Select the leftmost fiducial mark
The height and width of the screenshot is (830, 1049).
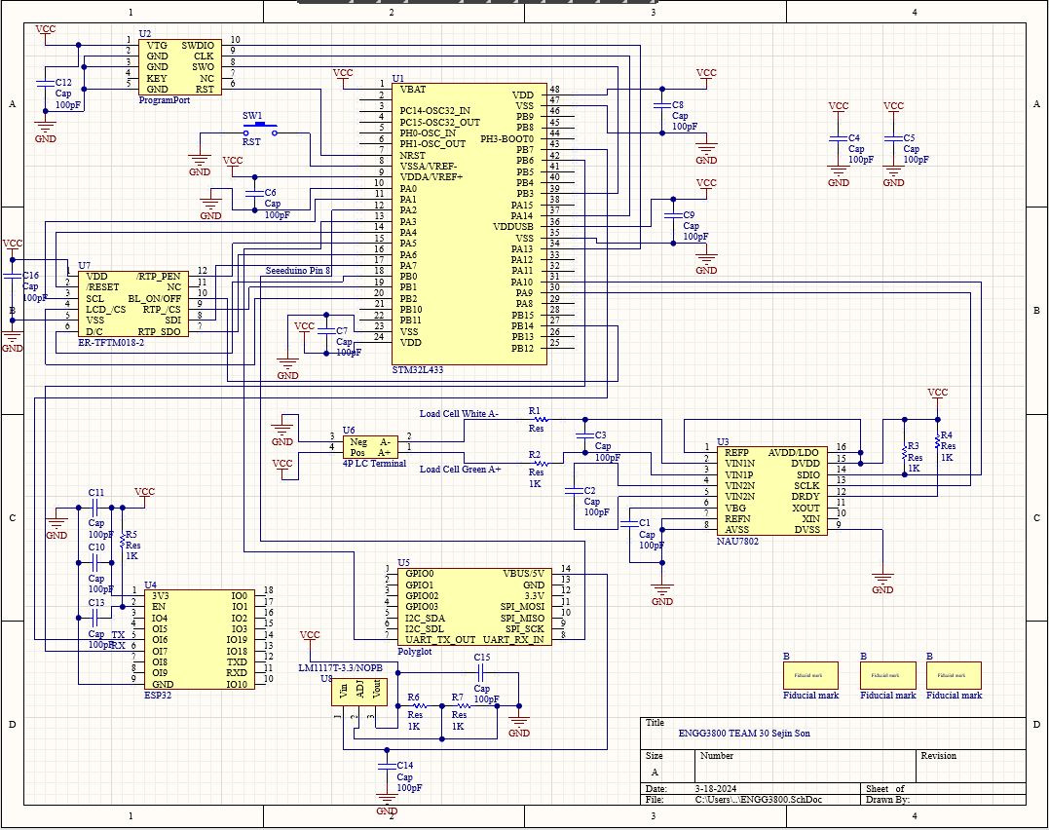click(810, 675)
